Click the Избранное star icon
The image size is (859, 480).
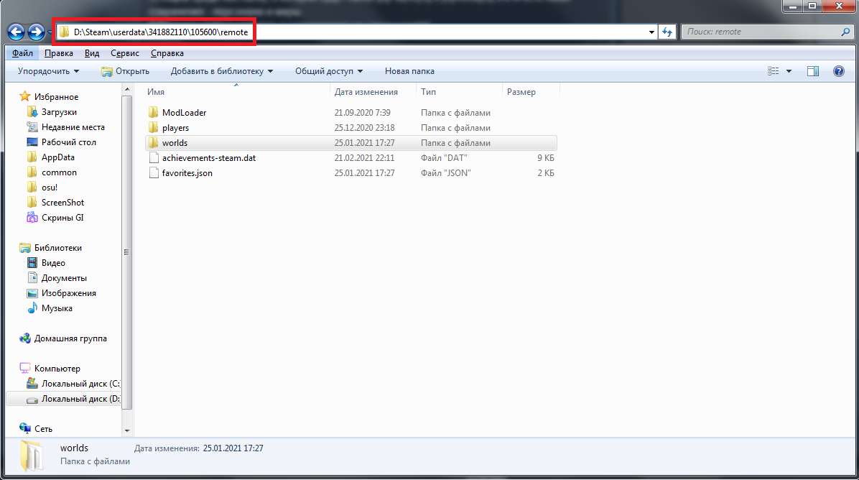(x=24, y=96)
